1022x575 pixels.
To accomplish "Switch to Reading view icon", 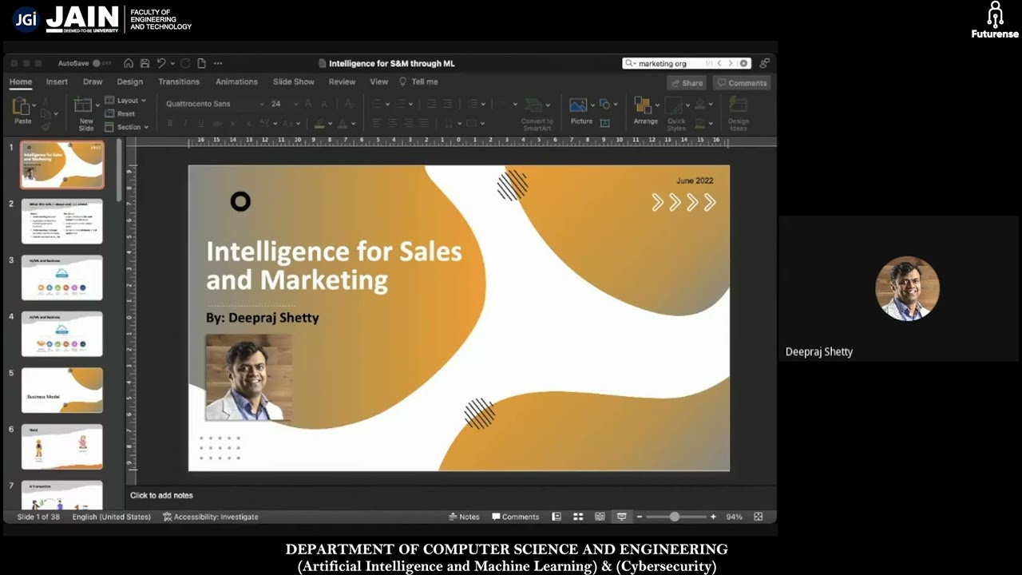I will [x=600, y=517].
